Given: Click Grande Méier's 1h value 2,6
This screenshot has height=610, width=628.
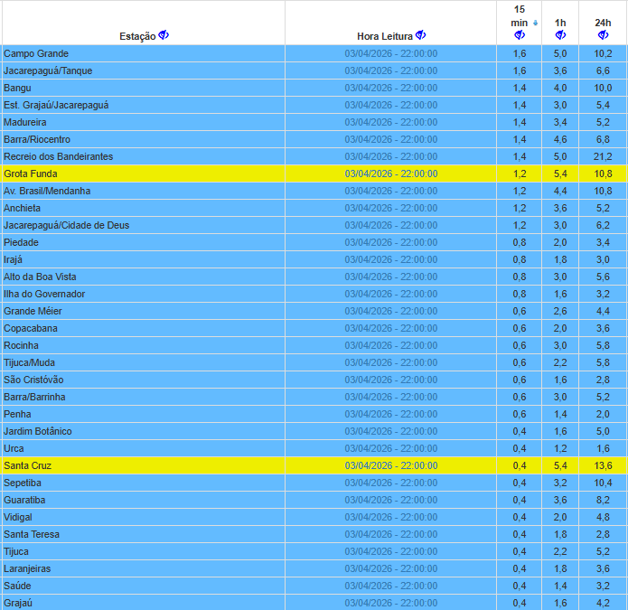Looking at the screenshot, I should [560, 311].
